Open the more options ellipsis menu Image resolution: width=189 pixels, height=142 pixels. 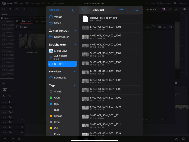click(74, 10)
